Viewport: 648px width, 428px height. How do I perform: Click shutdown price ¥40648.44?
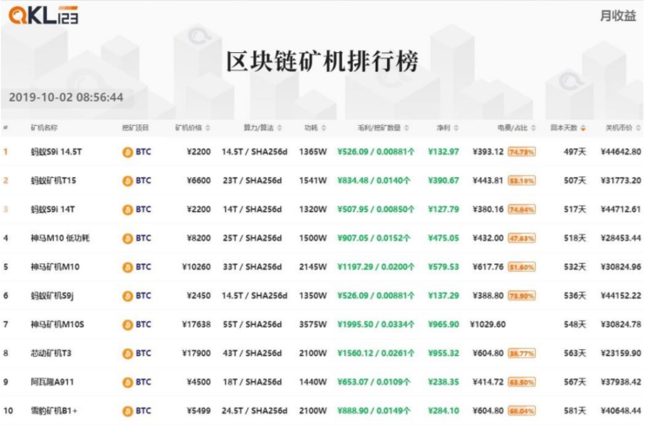pyautogui.click(x=621, y=412)
